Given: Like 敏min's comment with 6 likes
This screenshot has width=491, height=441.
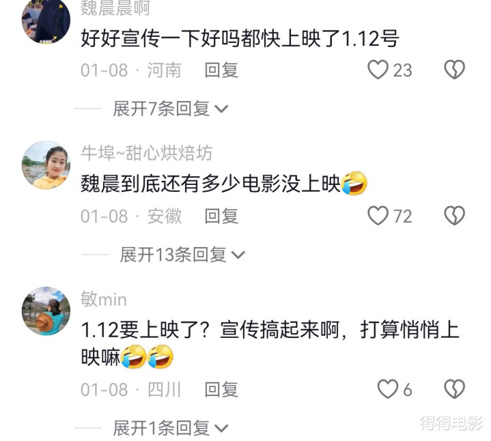Looking at the screenshot, I should (388, 389).
